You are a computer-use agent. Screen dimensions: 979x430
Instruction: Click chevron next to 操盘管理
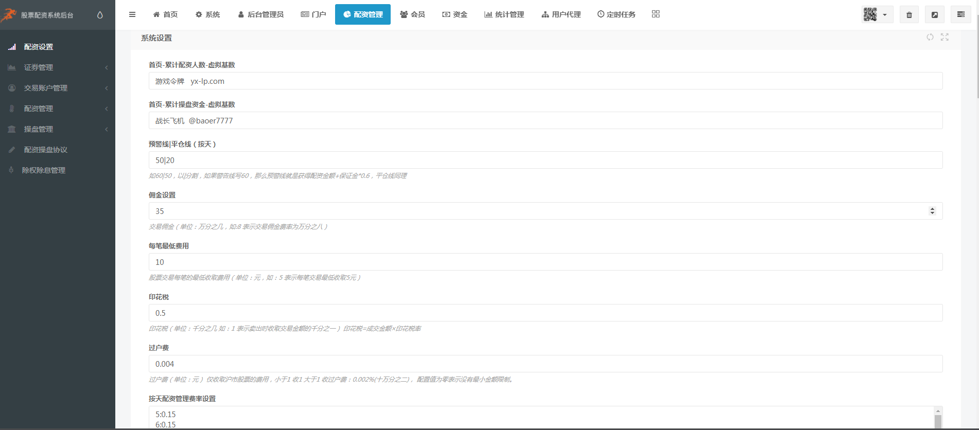tap(107, 129)
